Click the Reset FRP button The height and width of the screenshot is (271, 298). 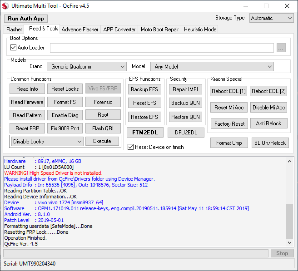coord(27,128)
